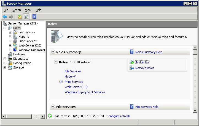
Task: Open the File Services role link in summary
Action: 73,71
